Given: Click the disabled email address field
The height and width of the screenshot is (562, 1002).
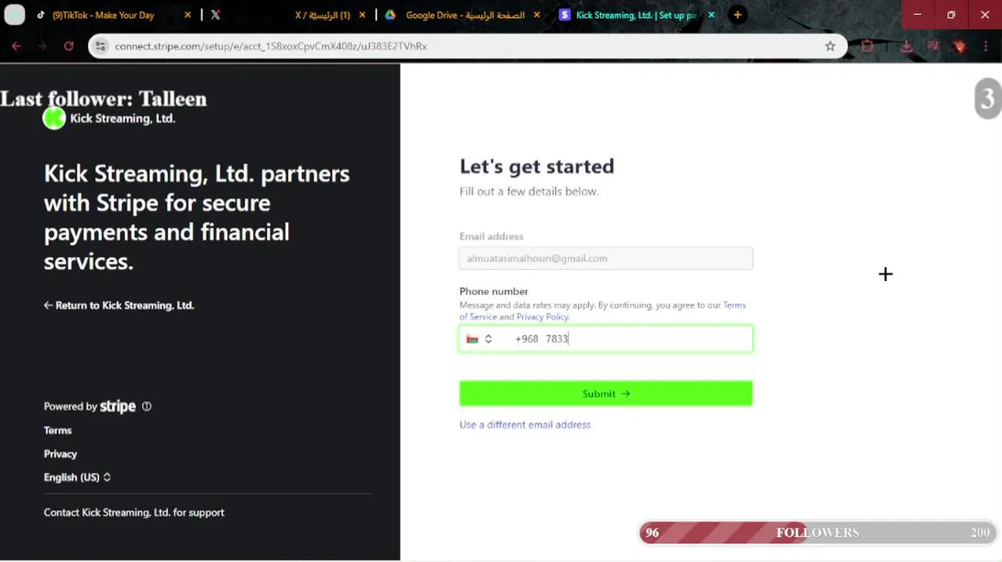Looking at the screenshot, I should [606, 258].
